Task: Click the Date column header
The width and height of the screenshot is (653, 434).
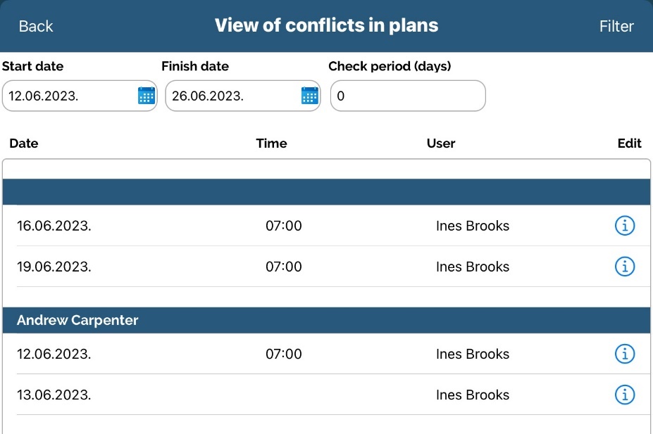Action: tap(24, 143)
